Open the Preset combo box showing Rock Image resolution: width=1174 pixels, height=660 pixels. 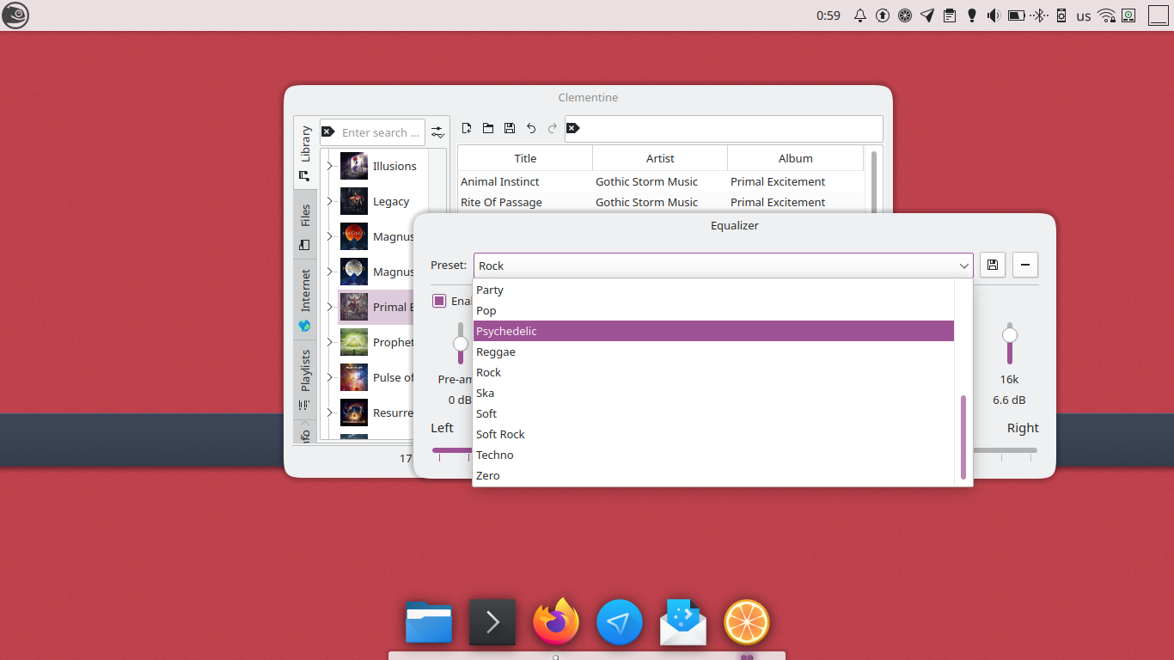point(723,266)
